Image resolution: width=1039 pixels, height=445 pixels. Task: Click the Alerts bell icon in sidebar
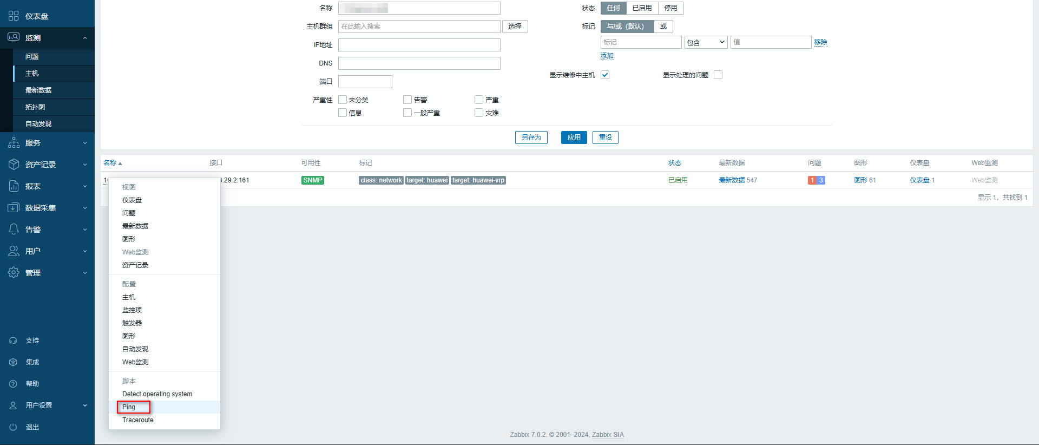14,230
